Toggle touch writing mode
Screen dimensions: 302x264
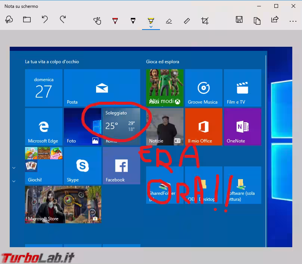[x=97, y=21]
